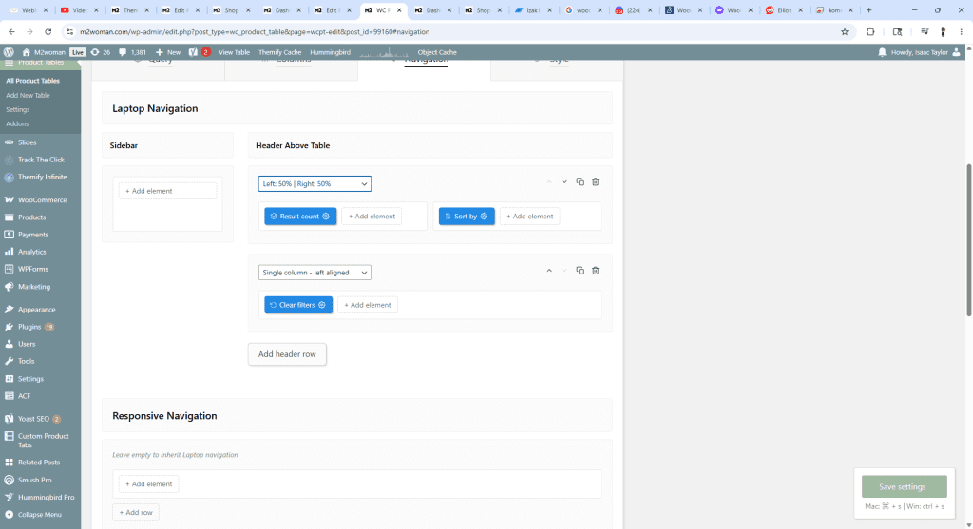Click Object Cache in admin bar
This screenshot has height=529, width=973.
(437, 52)
